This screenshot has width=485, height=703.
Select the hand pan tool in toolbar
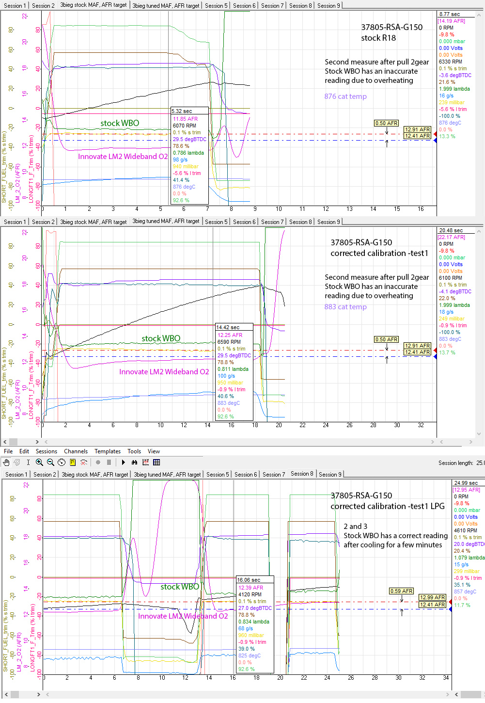click(x=6, y=463)
